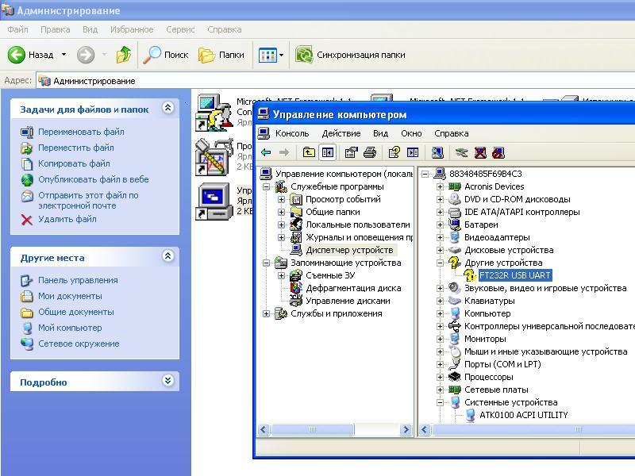635x476 pixels.
Task: Select FT232R USB UART device
Action: (514, 275)
